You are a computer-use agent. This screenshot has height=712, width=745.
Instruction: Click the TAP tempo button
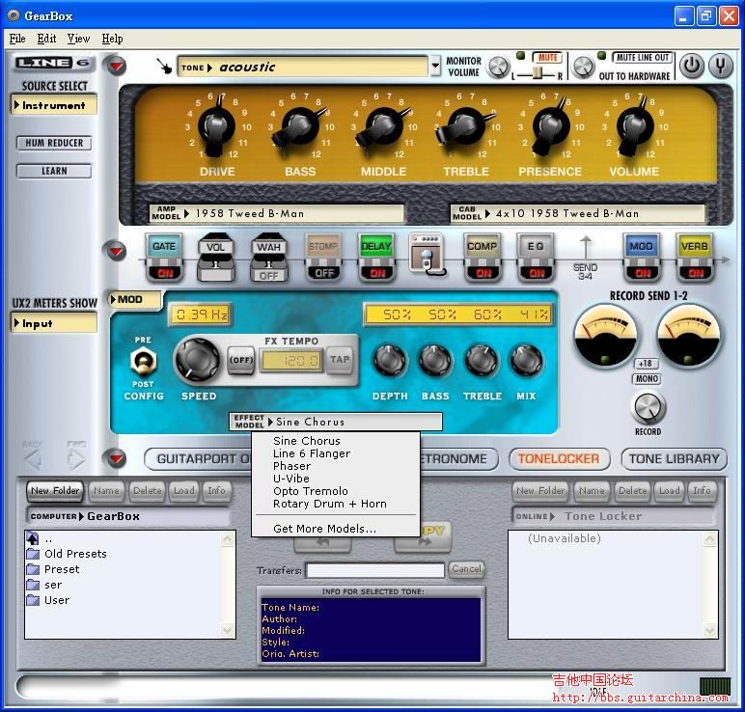339,360
